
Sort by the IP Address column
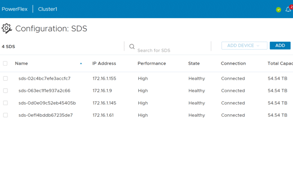(104, 63)
